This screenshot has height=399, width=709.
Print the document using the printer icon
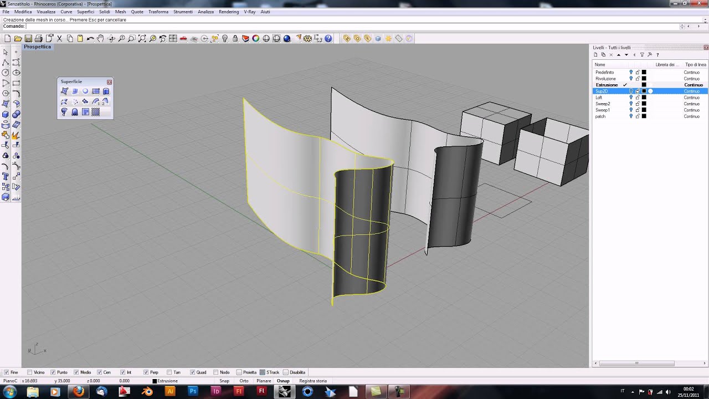tap(39, 39)
